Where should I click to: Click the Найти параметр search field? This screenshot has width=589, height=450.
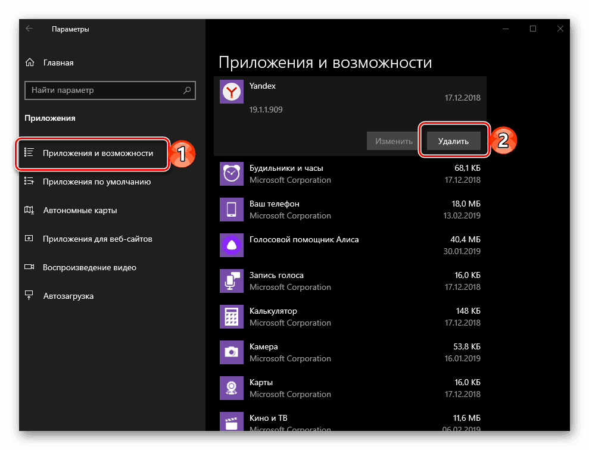point(101,90)
